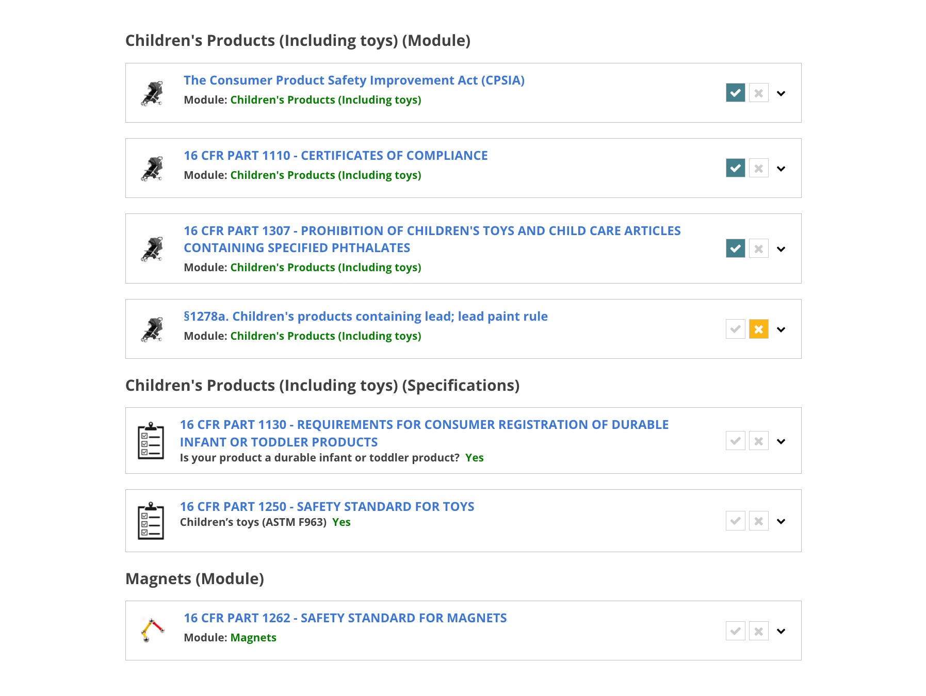Click module label under CPSIA title

[326, 100]
